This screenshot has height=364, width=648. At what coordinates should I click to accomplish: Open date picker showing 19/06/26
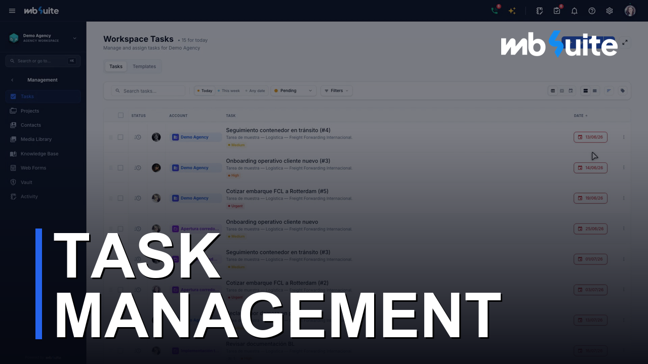(x=590, y=198)
